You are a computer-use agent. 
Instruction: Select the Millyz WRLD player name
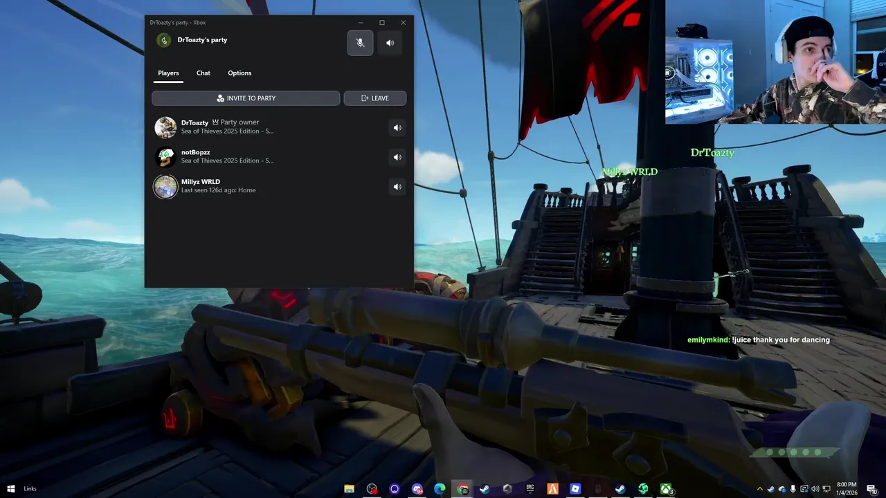[x=201, y=182]
